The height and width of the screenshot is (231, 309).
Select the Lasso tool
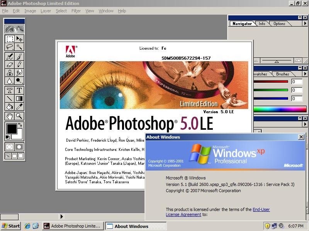click(x=10, y=47)
